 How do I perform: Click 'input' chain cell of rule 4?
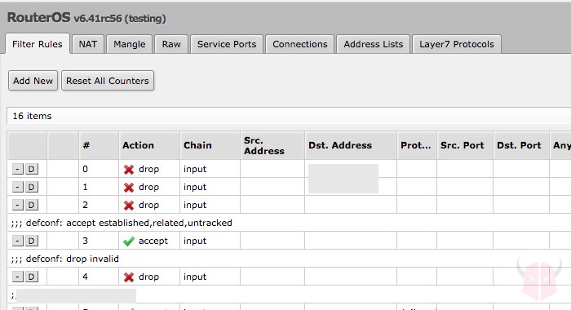point(210,277)
